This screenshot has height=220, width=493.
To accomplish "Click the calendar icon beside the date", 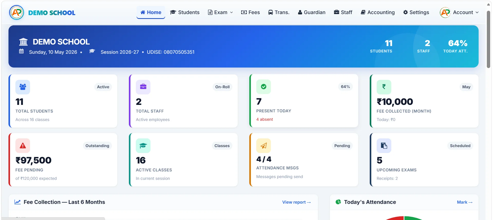I will pos(21,51).
